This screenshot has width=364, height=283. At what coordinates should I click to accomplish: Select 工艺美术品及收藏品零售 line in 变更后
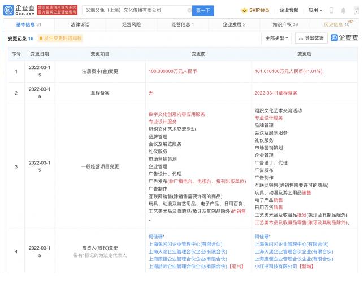click(x=302, y=222)
